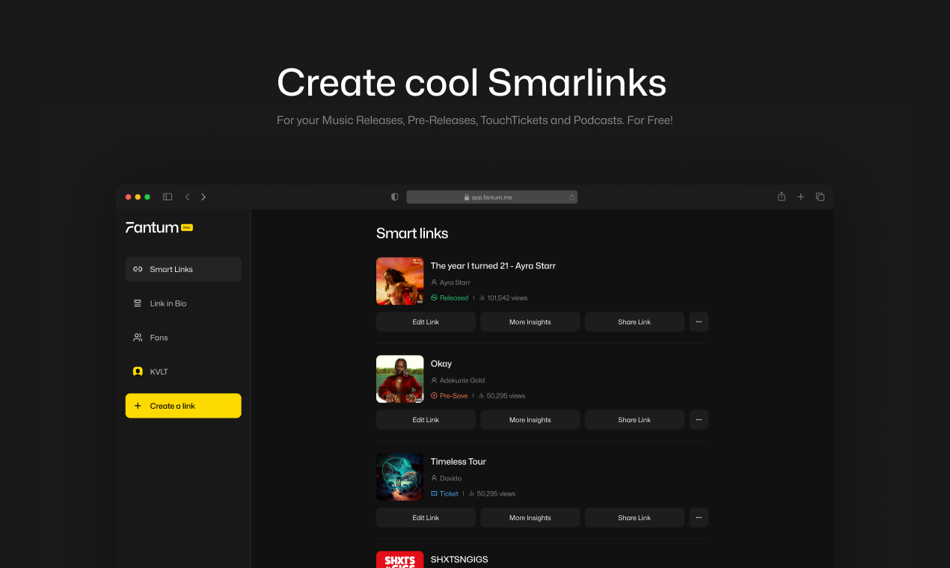Open the browser share icon

click(x=781, y=197)
